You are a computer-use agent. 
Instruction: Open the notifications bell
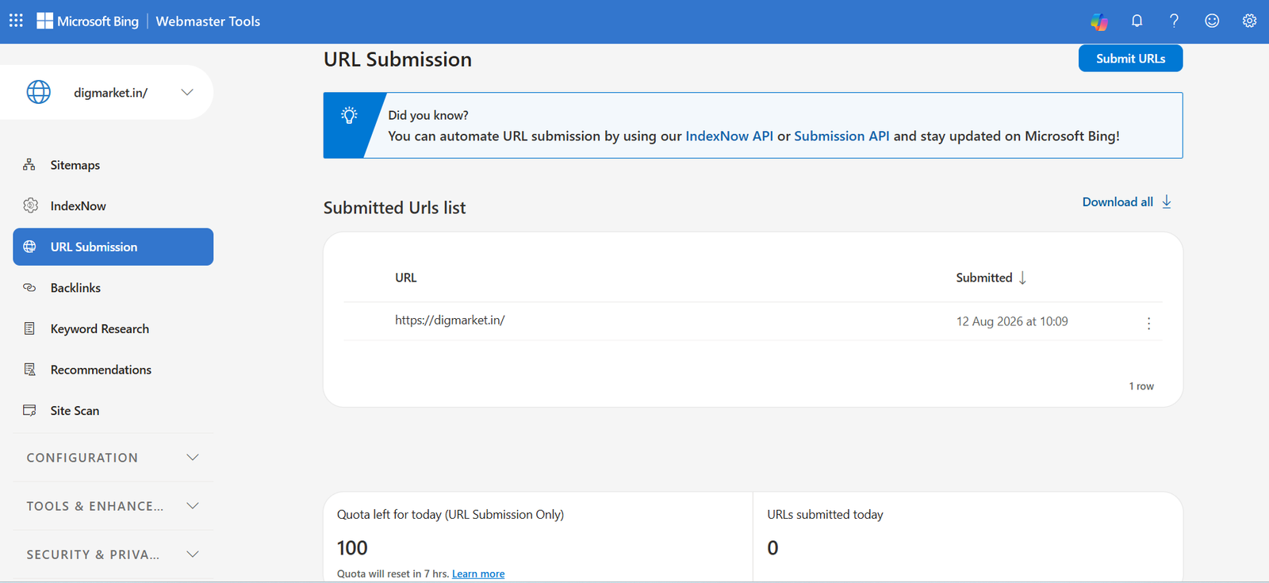[x=1137, y=21]
